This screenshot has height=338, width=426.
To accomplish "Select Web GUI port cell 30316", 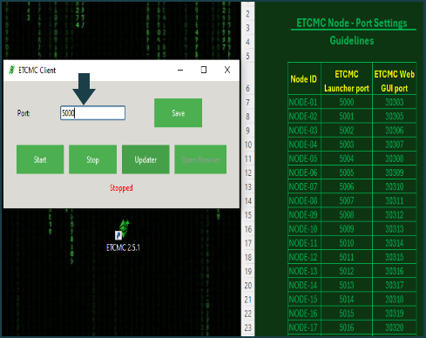I will (x=395, y=271).
